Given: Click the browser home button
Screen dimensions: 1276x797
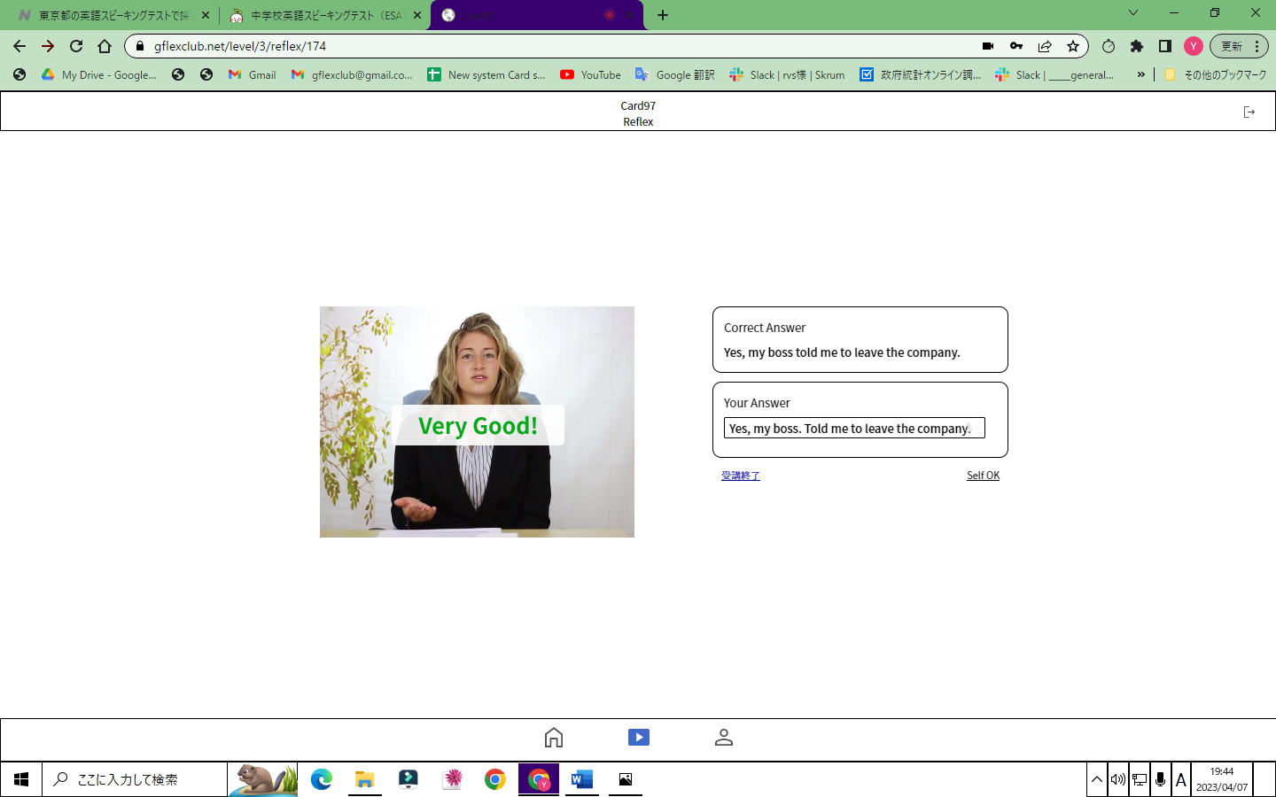Looking at the screenshot, I should [105, 46].
